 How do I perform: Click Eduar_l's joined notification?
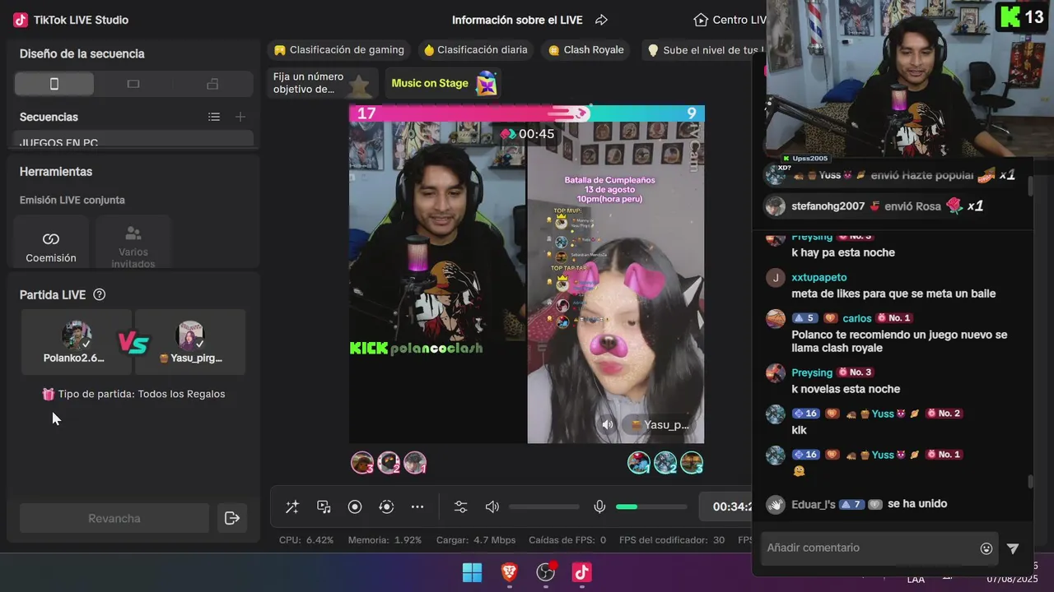(856, 504)
